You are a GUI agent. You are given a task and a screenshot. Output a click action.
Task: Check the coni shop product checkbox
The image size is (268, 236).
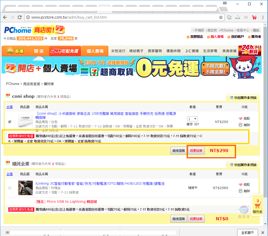pyautogui.click(x=10, y=122)
